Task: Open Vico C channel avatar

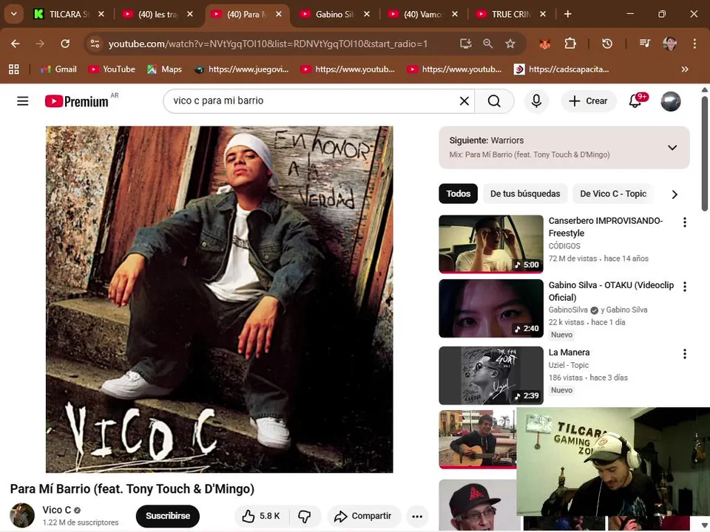Action: (x=22, y=515)
